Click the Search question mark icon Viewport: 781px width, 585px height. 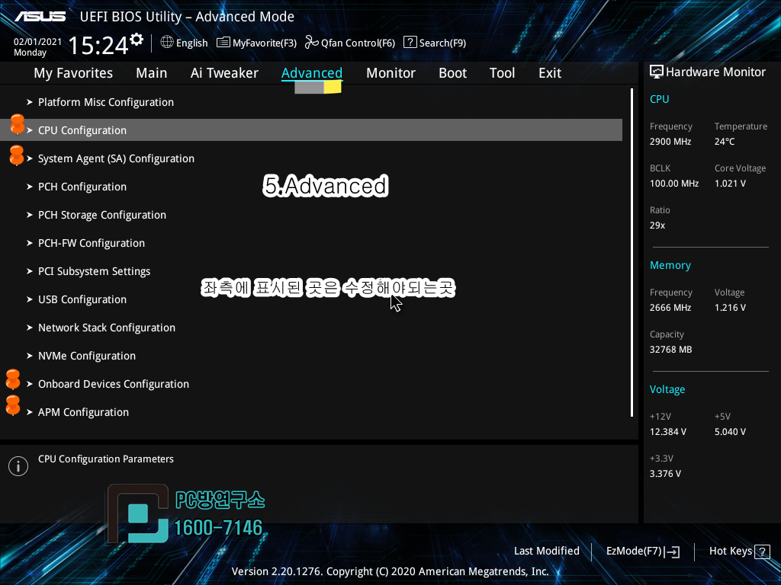click(410, 43)
